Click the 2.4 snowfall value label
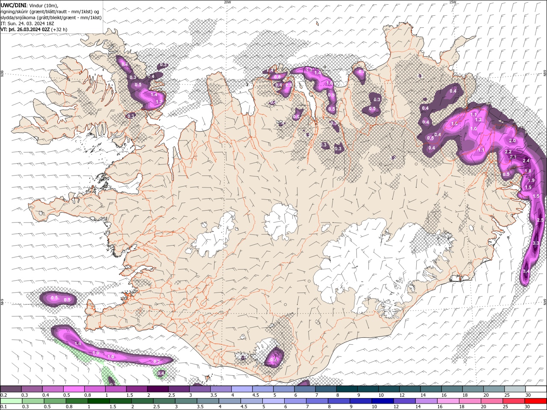 point(526,161)
